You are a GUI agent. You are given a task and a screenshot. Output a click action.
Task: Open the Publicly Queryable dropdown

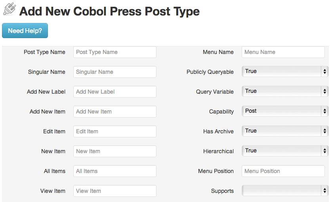(285, 71)
